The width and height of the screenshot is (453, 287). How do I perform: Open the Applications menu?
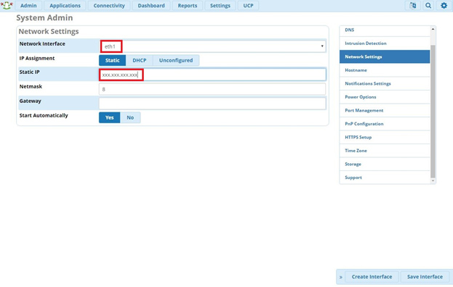(65, 6)
